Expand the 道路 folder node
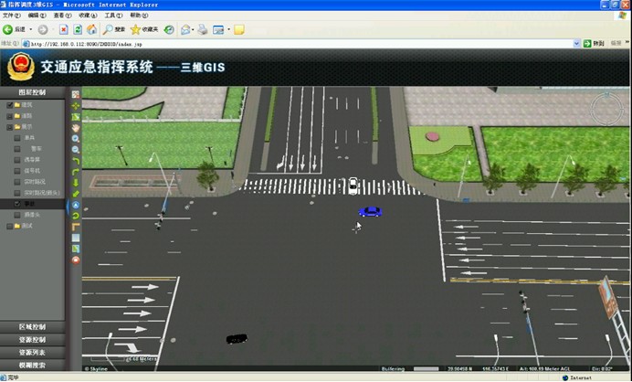The width and height of the screenshot is (632, 382). (x=17, y=116)
